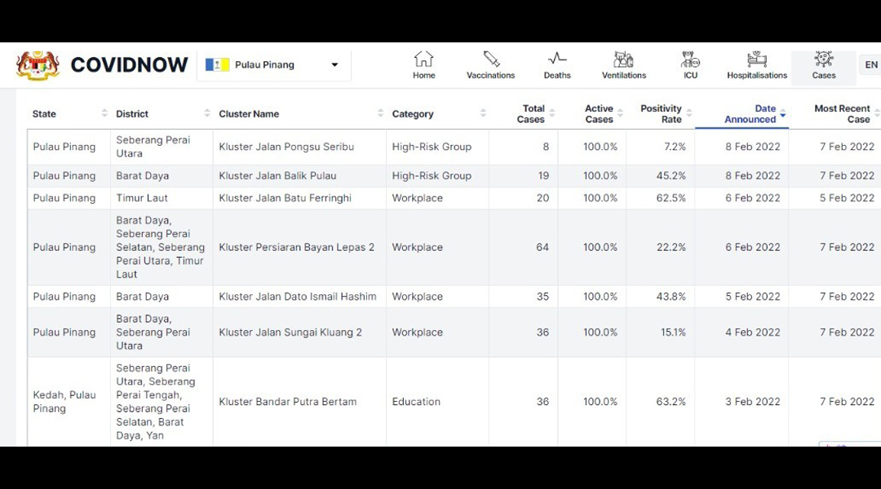The height and width of the screenshot is (489, 881).
Task: Click the Home house icon
Action: [423, 59]
